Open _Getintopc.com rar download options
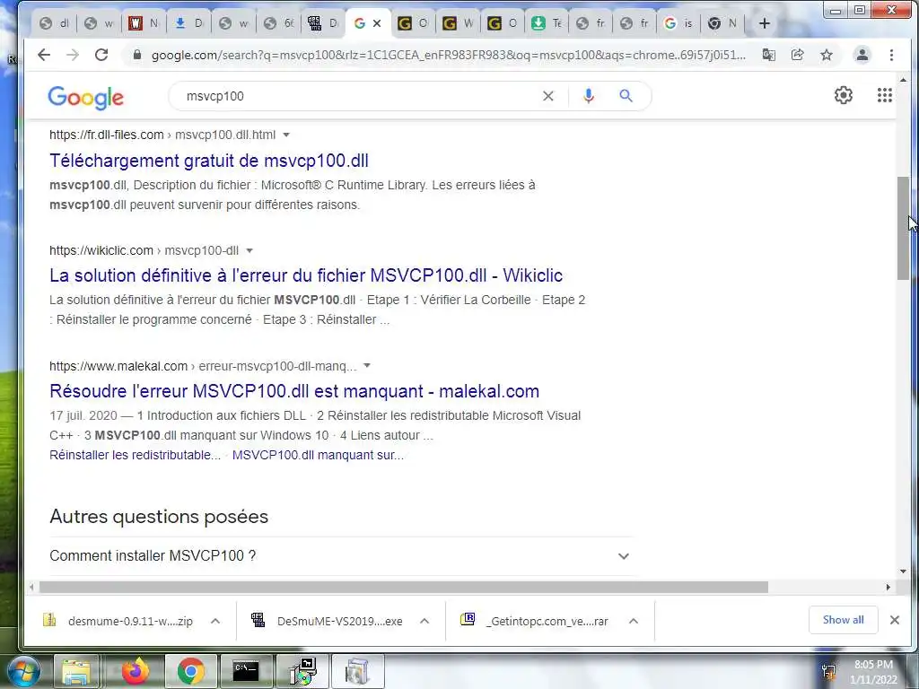 (634, 621)
